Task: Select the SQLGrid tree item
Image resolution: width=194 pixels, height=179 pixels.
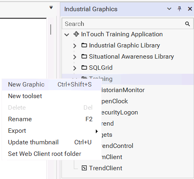Action: tap(101, 68)
